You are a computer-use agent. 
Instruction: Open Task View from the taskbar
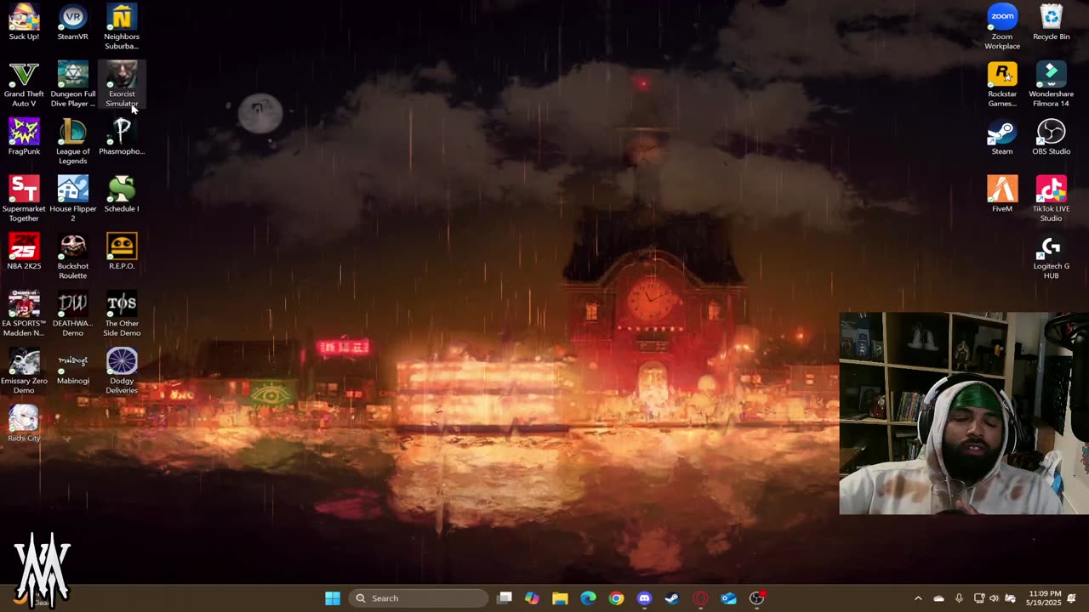click(505, 598)
